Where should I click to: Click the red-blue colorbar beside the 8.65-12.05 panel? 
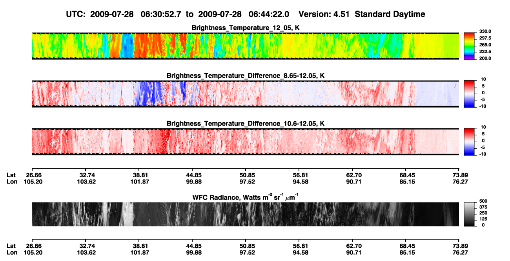[470, 94]
